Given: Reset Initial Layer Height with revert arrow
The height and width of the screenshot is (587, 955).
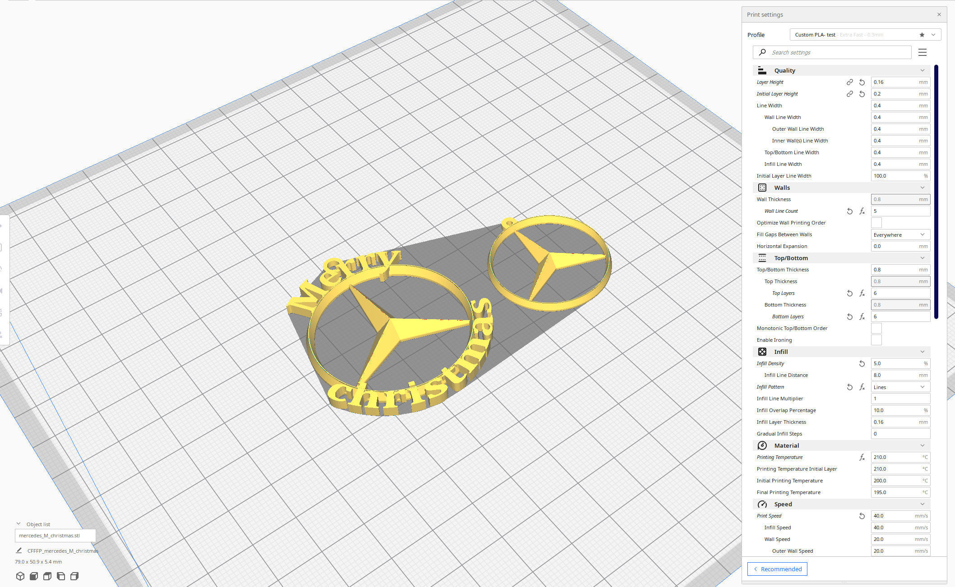Looking at the screenshot, I should [862, 94].
